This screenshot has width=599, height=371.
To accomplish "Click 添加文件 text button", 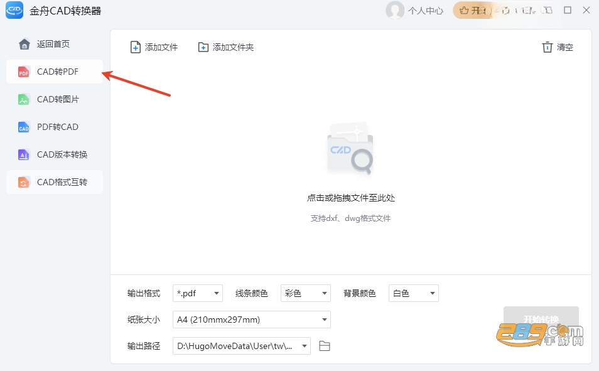I will click(161, 47).
